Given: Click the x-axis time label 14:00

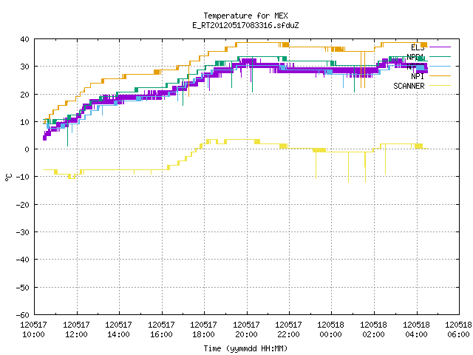Looking at the screenshot, I should click(x=118, y=334).
